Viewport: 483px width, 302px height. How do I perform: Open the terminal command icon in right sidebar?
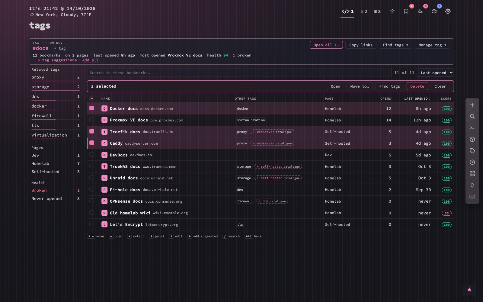point(472,128)
